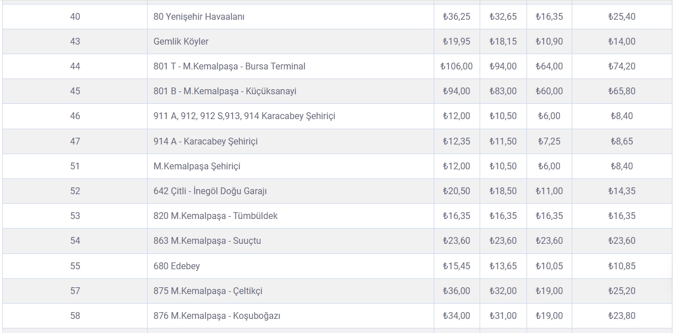673x333 pixels.
Task: Select the ₺10,05 Edebey fare cell
Action: 549,266
